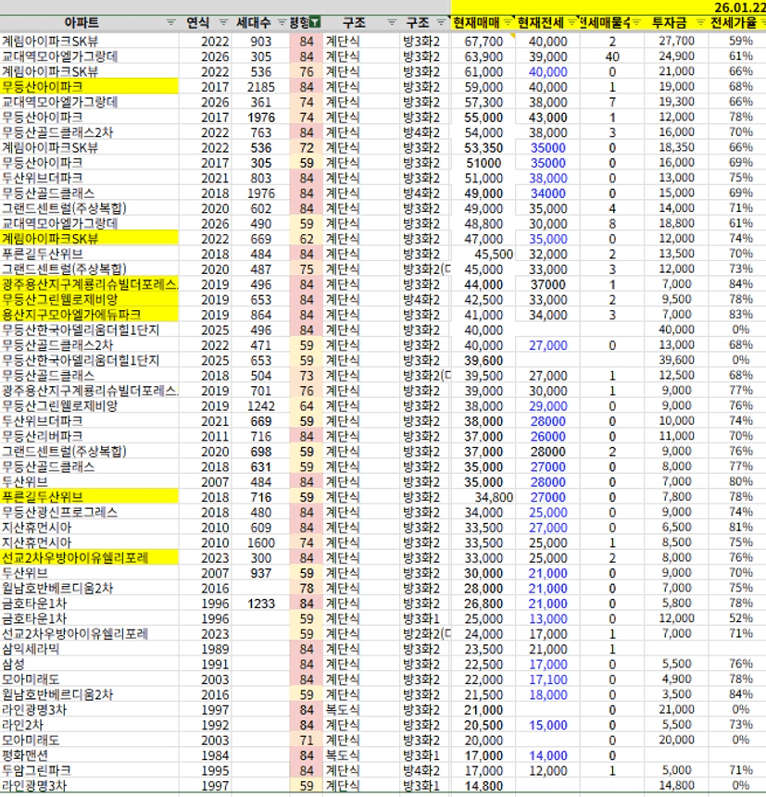Select the 26,800 sale price cell
The height and width of the screenshot is (797, 766).
[x=483, y=604]
